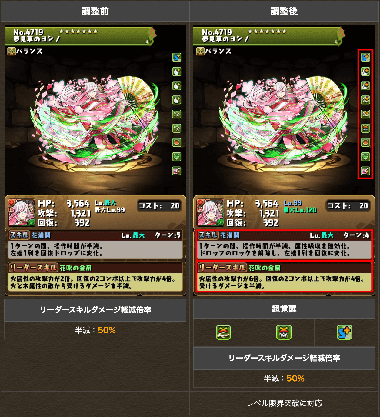Click the top finger awakening in the before panel
The height and width of the screenshot is (417, 380).
[177, 72]
